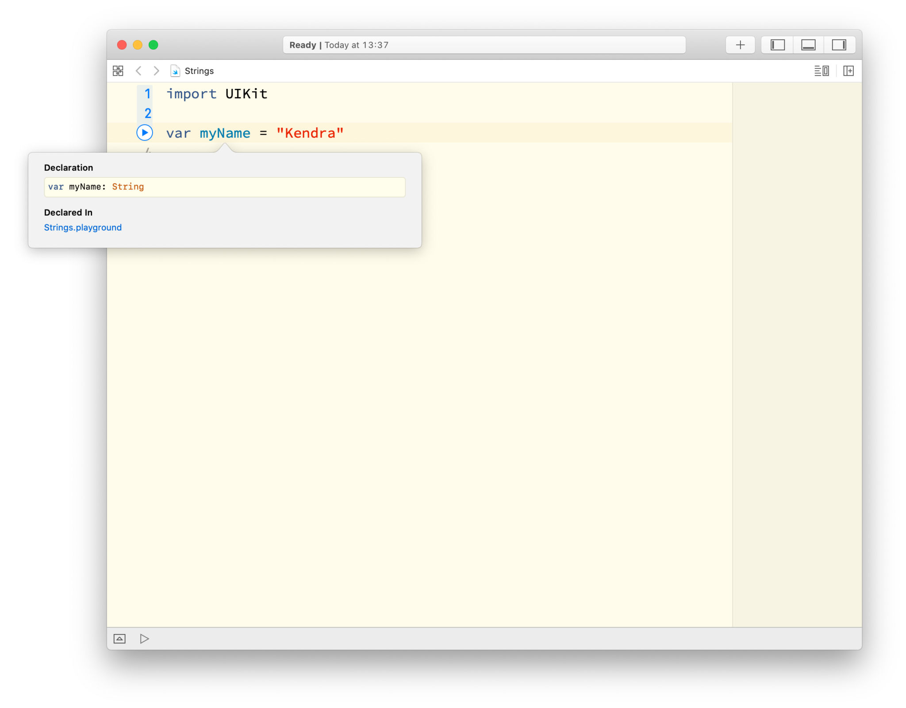
Task: Open the Library with plus button
Action: pyautogui.click(x=740, y=45)
